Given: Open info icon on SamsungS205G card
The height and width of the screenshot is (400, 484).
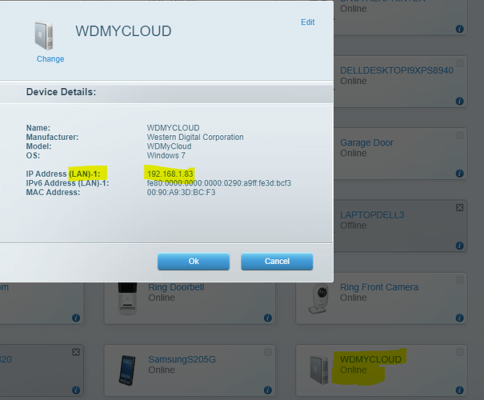Looking at the screenshot, I should click(268, 390).
